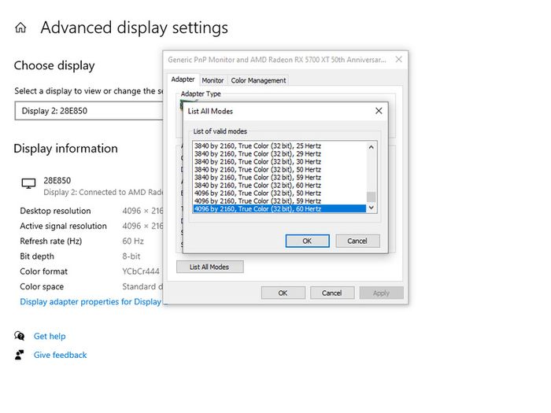Switch to the Adapter tab
The image size is (551, 413).
pos(183,79)
